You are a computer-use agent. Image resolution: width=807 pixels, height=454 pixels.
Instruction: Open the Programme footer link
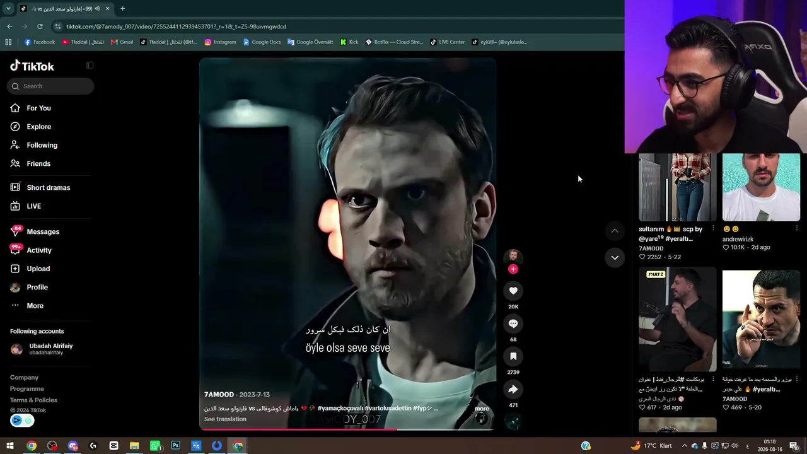coord(27,389)
